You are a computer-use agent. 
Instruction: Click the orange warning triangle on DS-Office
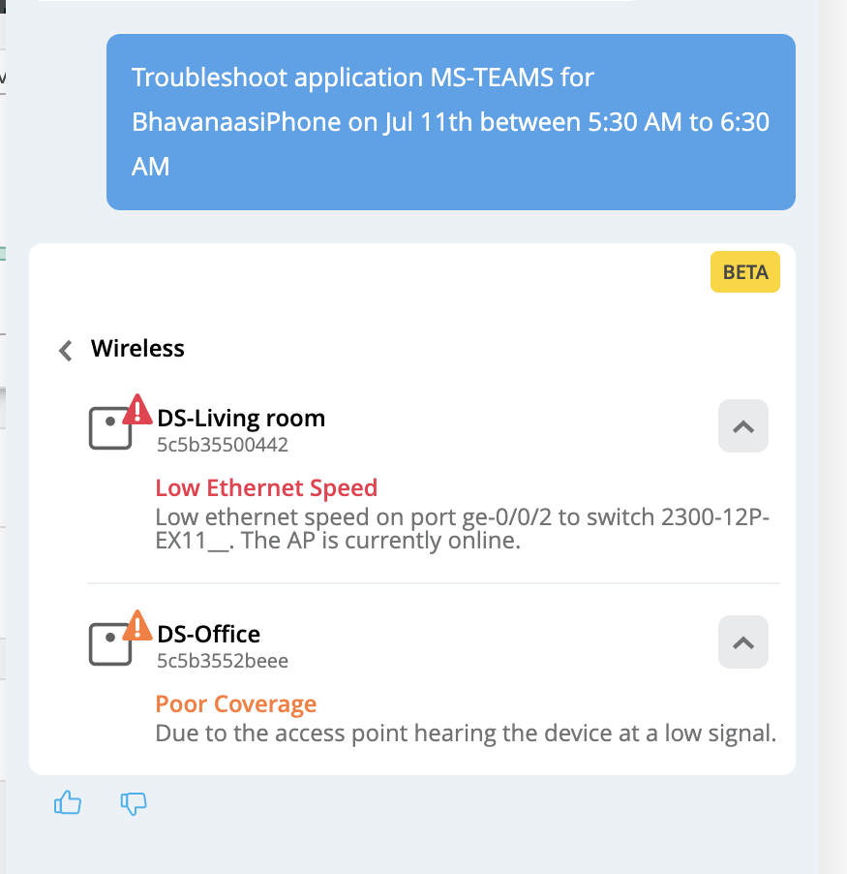coord(137,626)
